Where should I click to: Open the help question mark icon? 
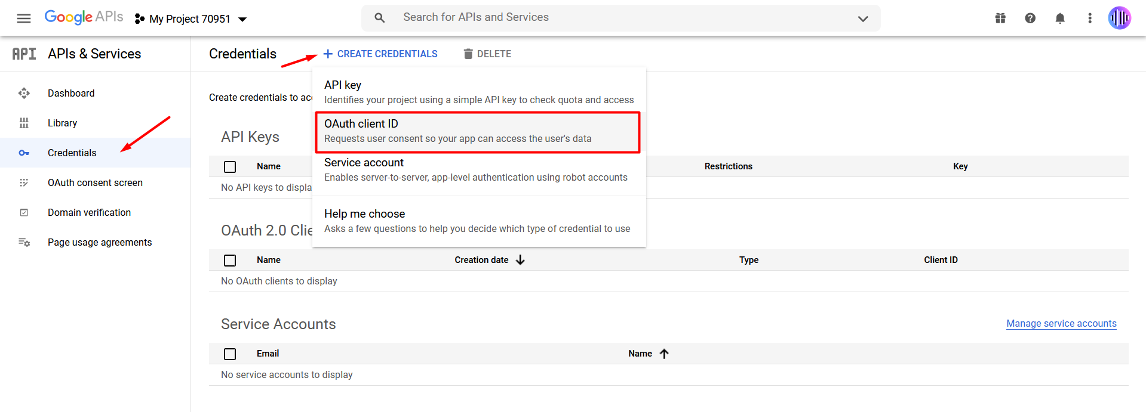point(1030,18)
